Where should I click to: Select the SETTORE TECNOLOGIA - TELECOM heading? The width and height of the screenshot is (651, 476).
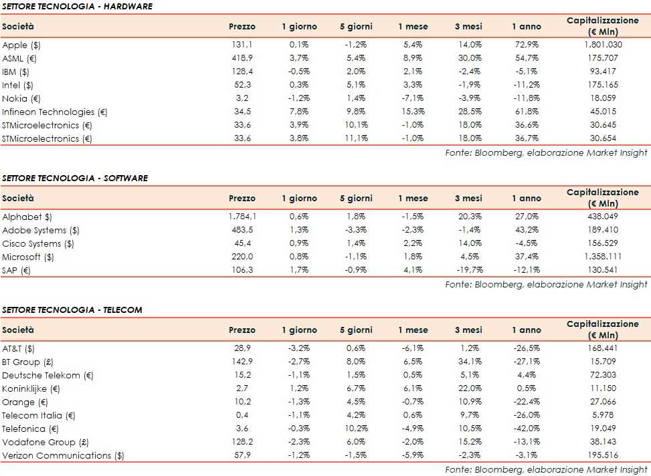click(x=72, y=310)
